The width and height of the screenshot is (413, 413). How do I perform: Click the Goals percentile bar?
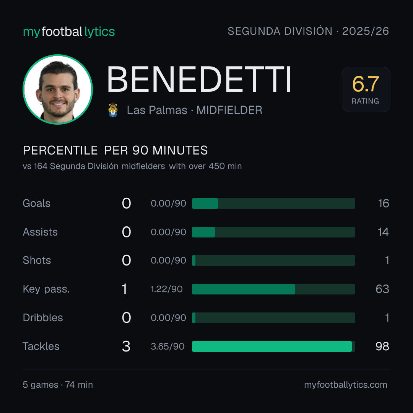273,203
